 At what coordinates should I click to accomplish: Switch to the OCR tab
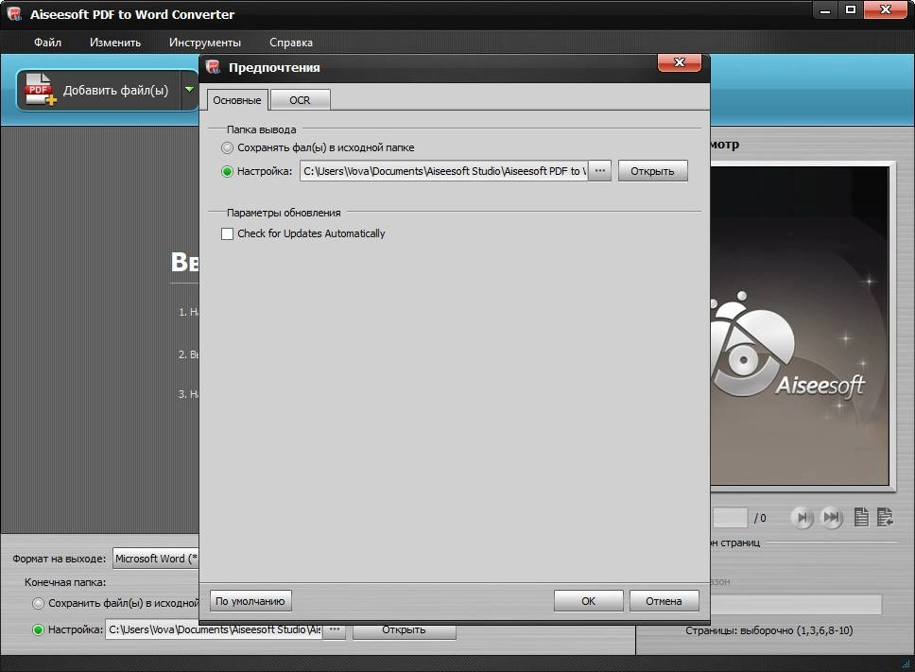300,100
